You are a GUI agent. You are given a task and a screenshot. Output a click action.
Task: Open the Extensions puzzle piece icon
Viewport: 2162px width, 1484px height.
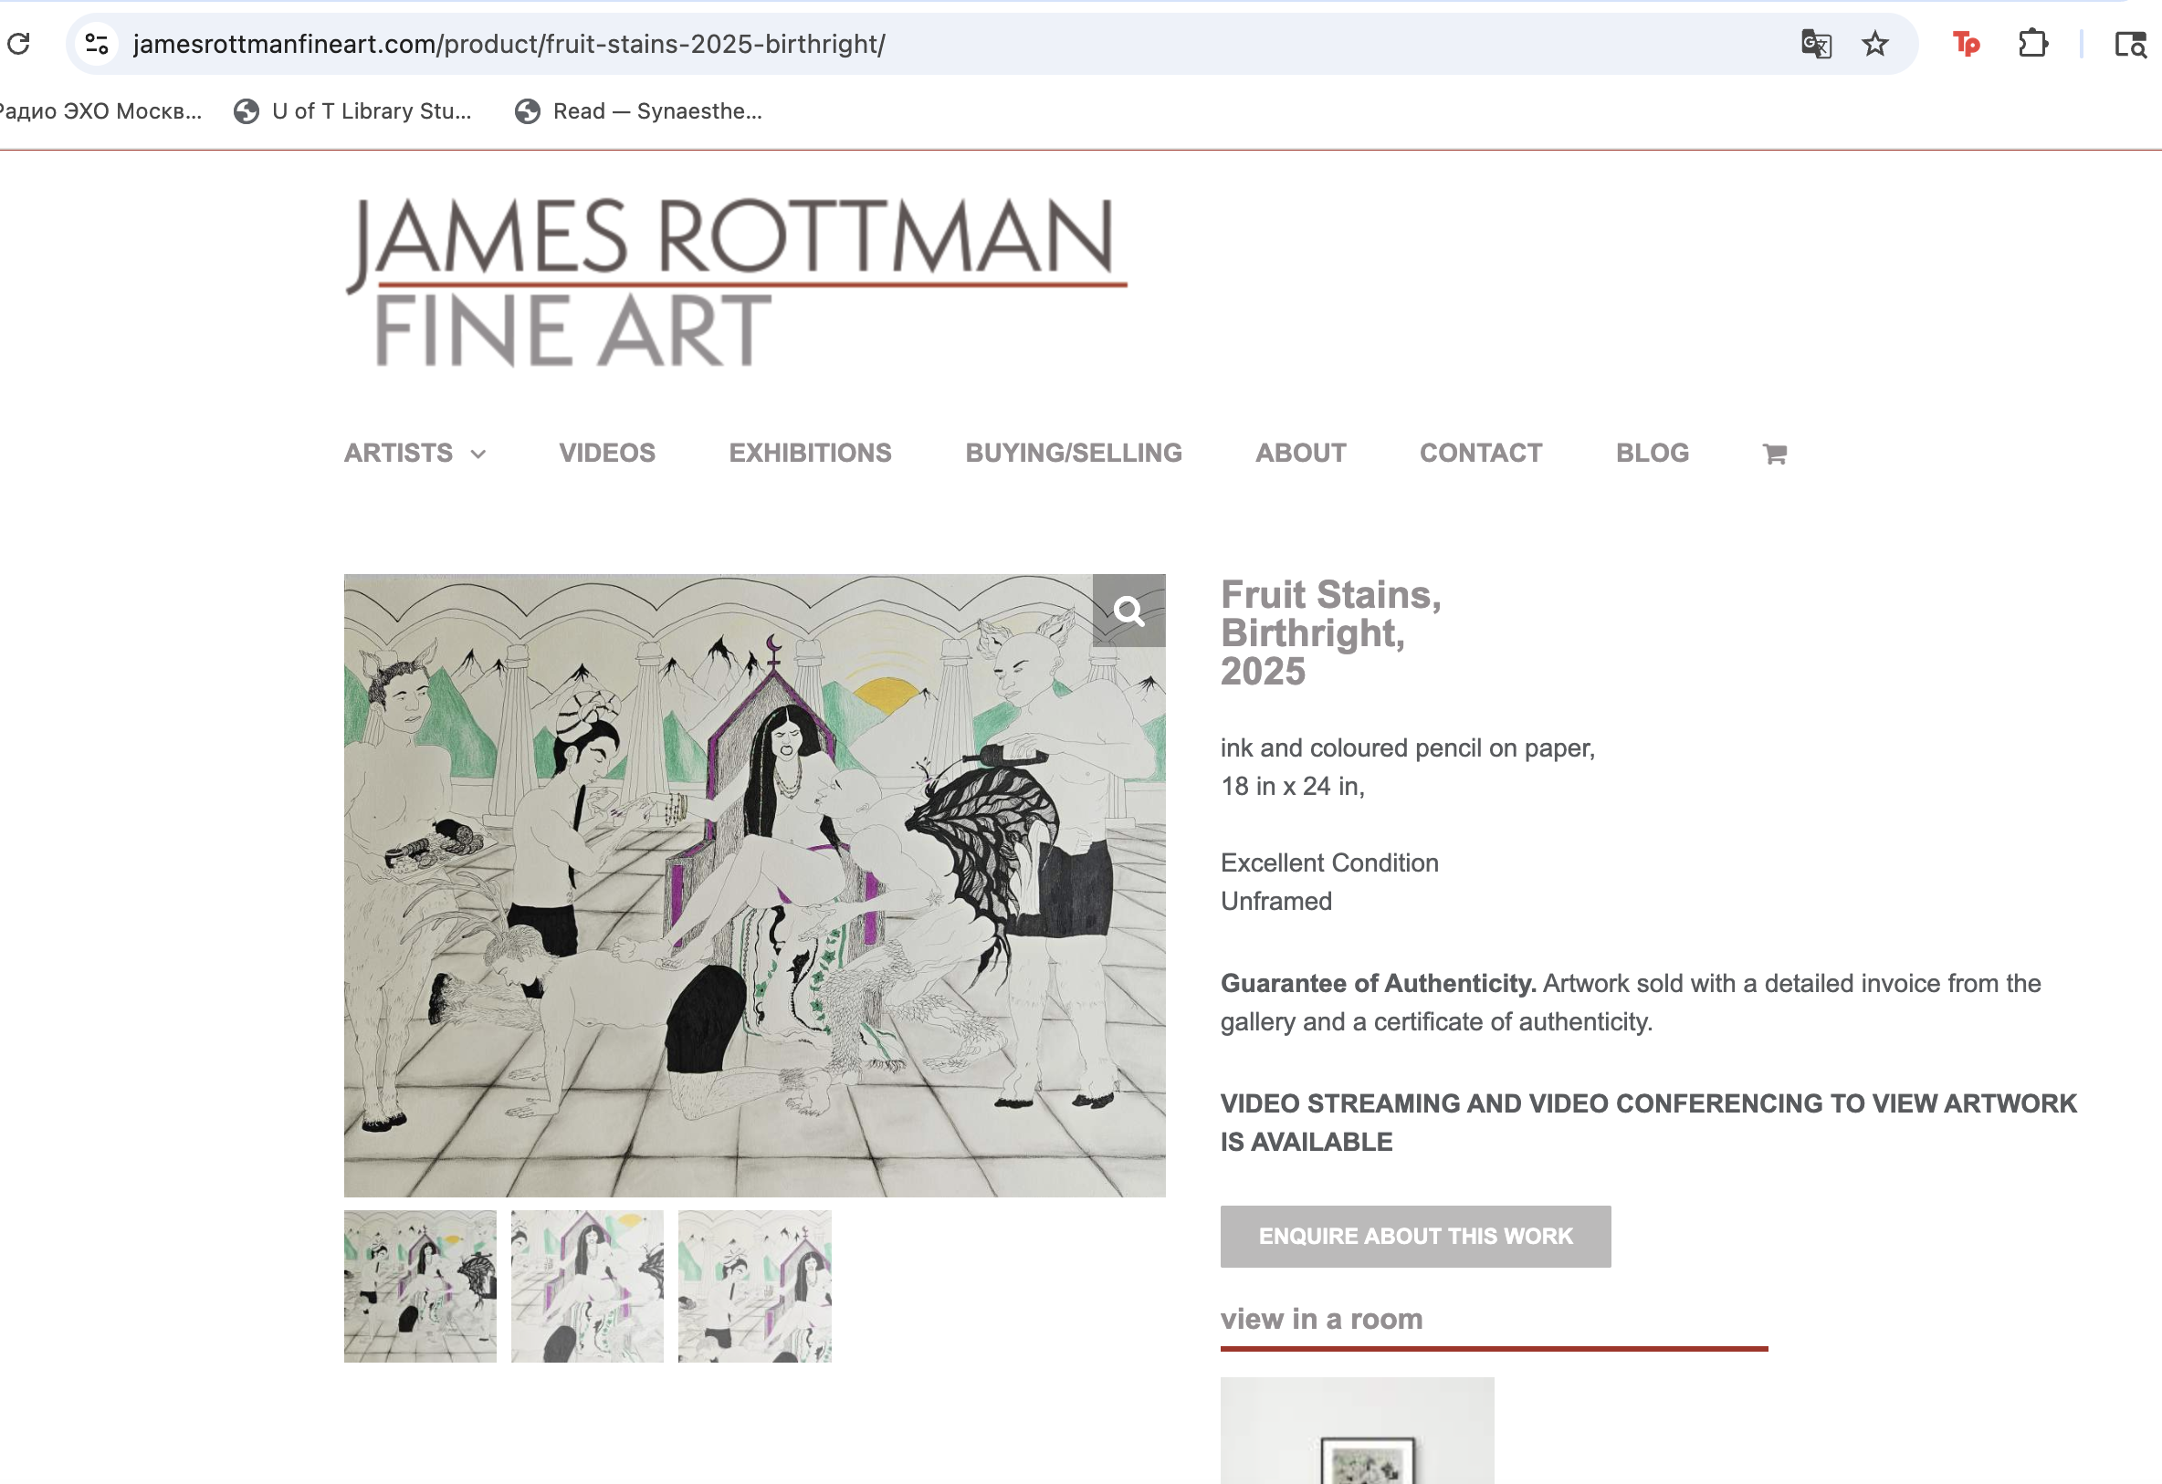[x=2032, y=44]
